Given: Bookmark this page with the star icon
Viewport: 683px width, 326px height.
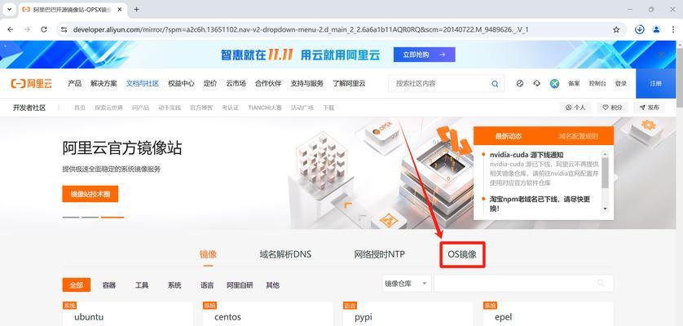Looking at the screenshot, I should 616,29.
